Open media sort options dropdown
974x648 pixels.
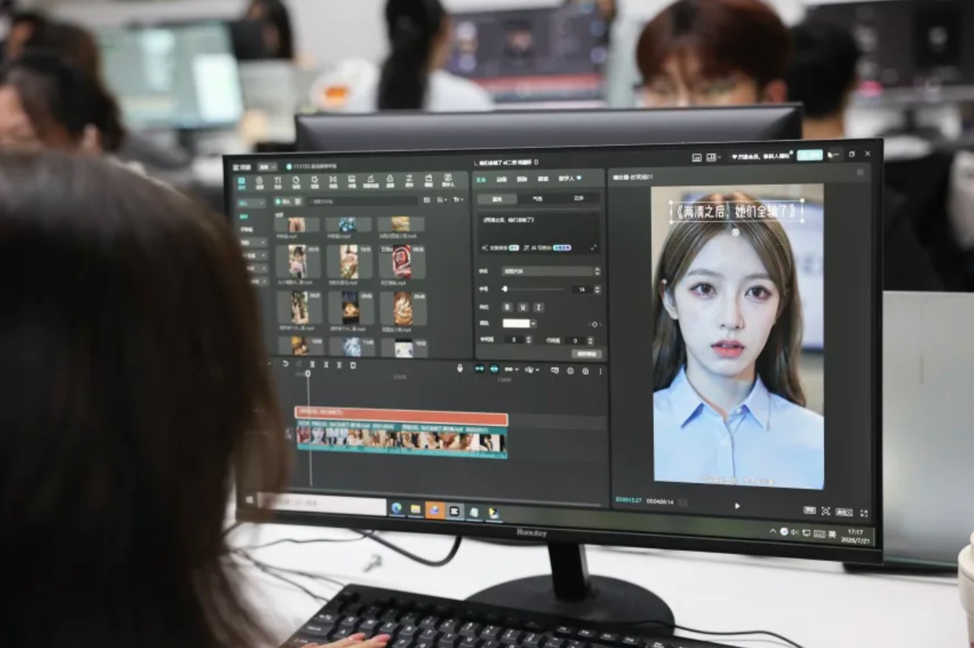pos(442,200)
